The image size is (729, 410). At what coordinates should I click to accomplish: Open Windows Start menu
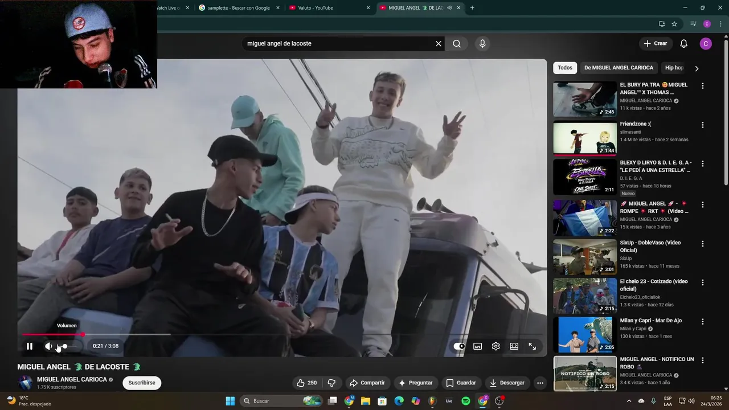click(x=230, y=401)
